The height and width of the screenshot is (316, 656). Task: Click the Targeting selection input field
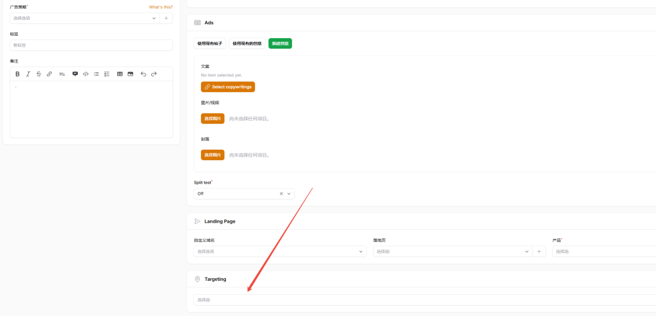click(x=419, y=300)
